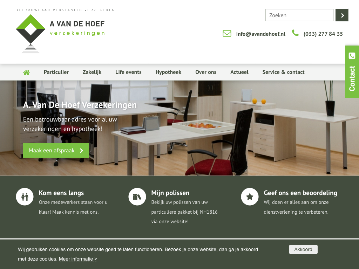This screenshot has height=269, width=359.
Task: Open Geef ons een beoordeling heading
Action: tap(300, 193)
